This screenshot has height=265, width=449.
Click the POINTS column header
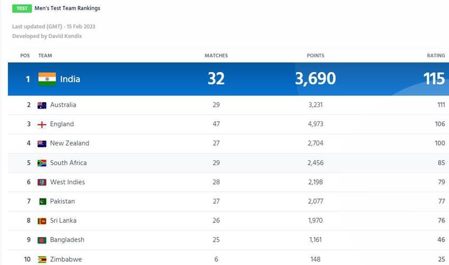tap(315, 56)
